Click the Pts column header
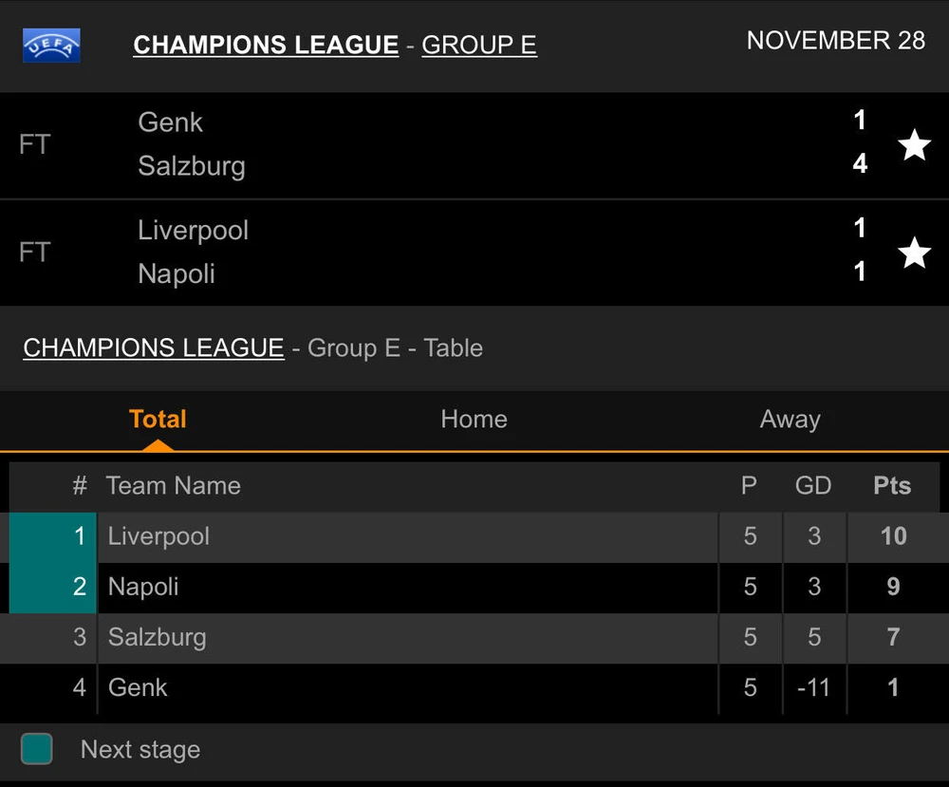This screenshot has height=787, width=949. point(892,486)
